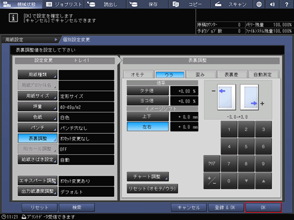Select the タテ倍 magnification option
This screenshot has height=220, width=294.
point(148,91)
